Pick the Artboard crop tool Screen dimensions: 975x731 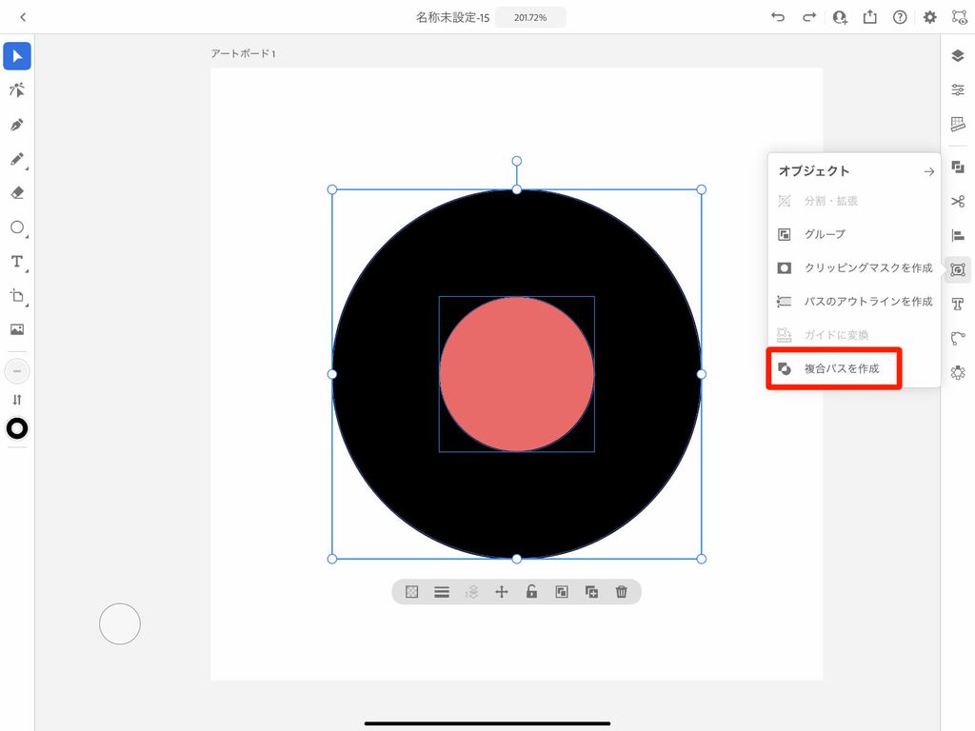[x=17, y=295]
